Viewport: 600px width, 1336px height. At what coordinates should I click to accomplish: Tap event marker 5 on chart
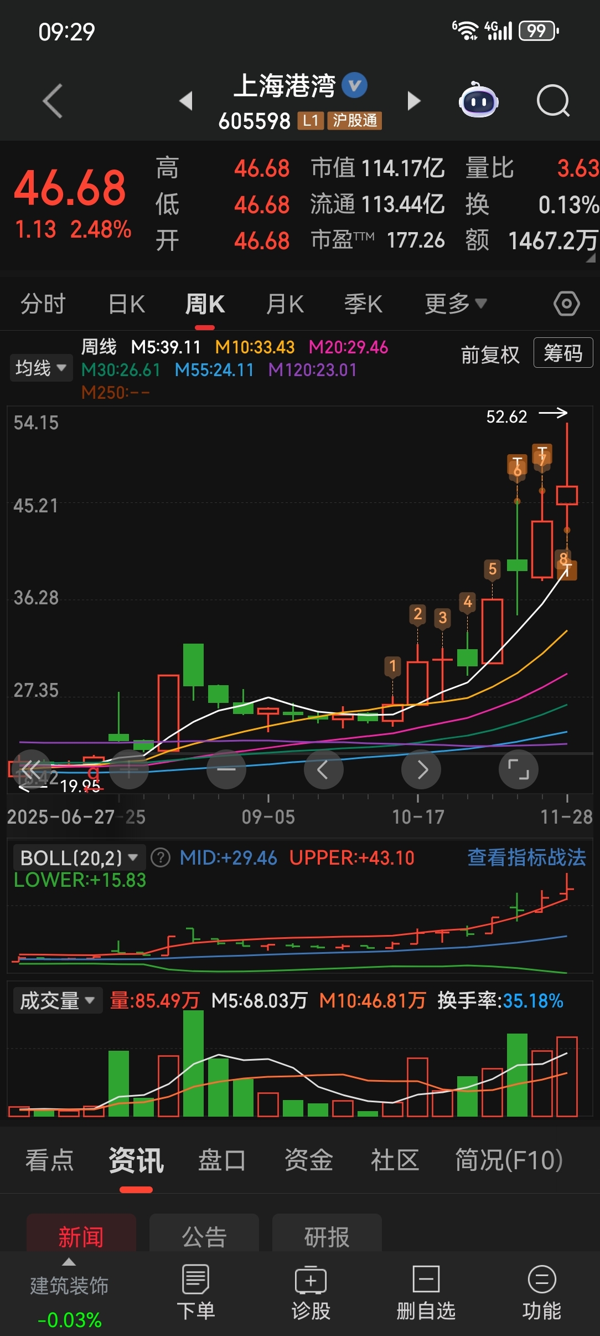(x=493, y=569)
